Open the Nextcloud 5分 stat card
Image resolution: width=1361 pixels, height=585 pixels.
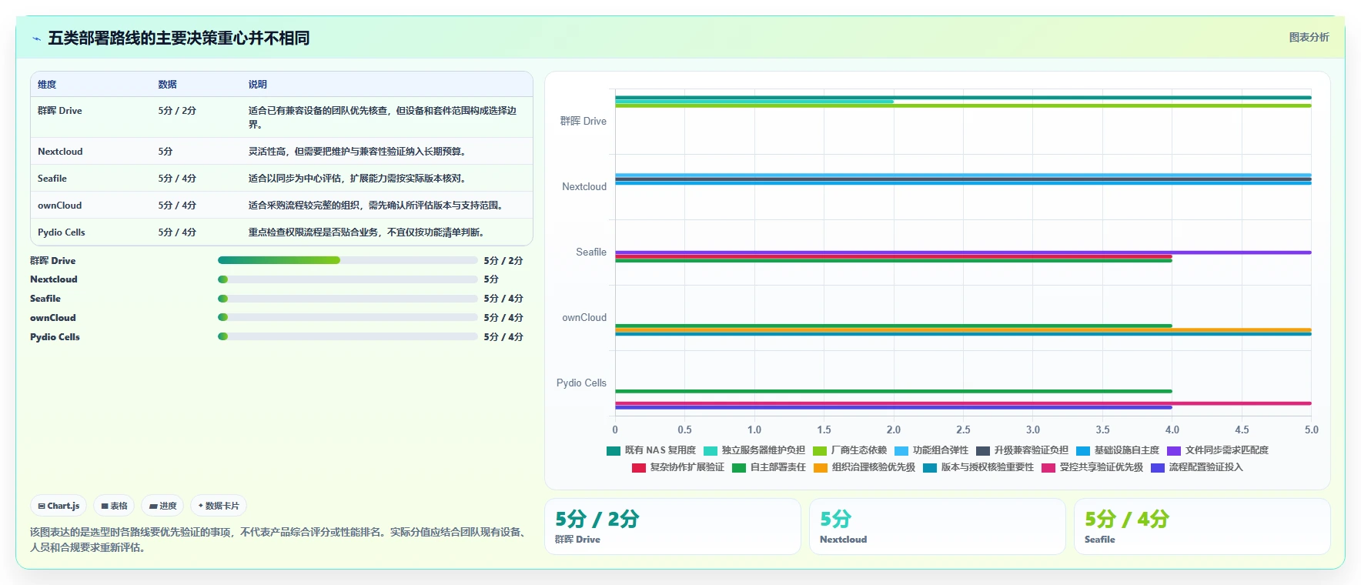(x=938, y=526)
